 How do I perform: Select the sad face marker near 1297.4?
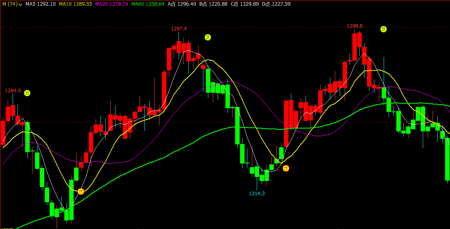[x=208, y=37]
